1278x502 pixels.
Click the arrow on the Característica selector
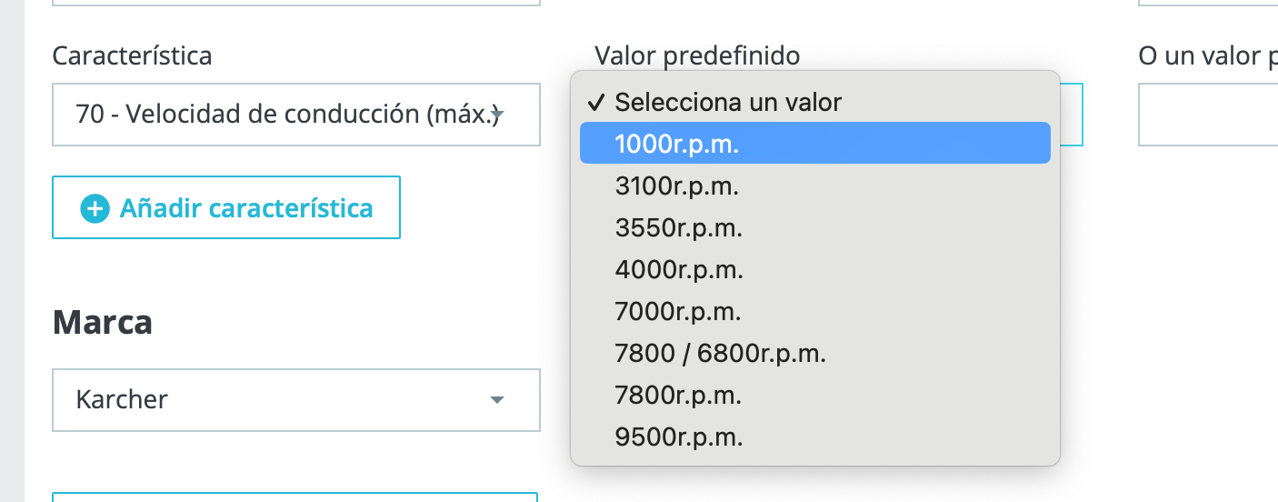pos(497,115)
